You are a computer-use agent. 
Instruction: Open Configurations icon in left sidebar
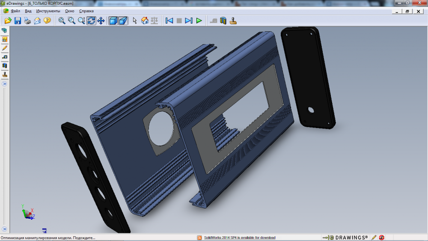(4, 39)
